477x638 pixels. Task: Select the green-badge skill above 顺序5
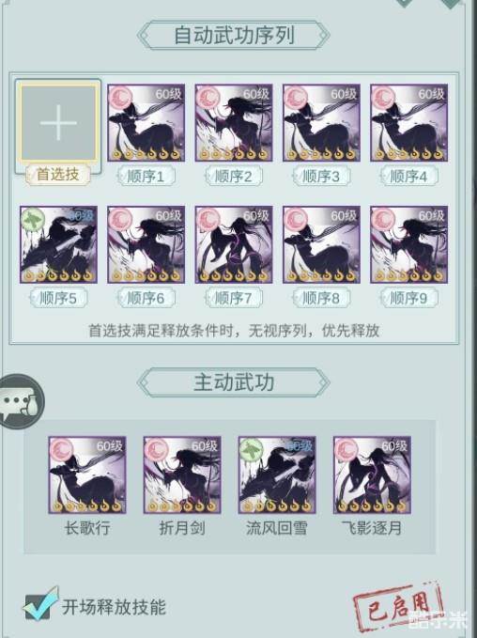coord(58,244)
